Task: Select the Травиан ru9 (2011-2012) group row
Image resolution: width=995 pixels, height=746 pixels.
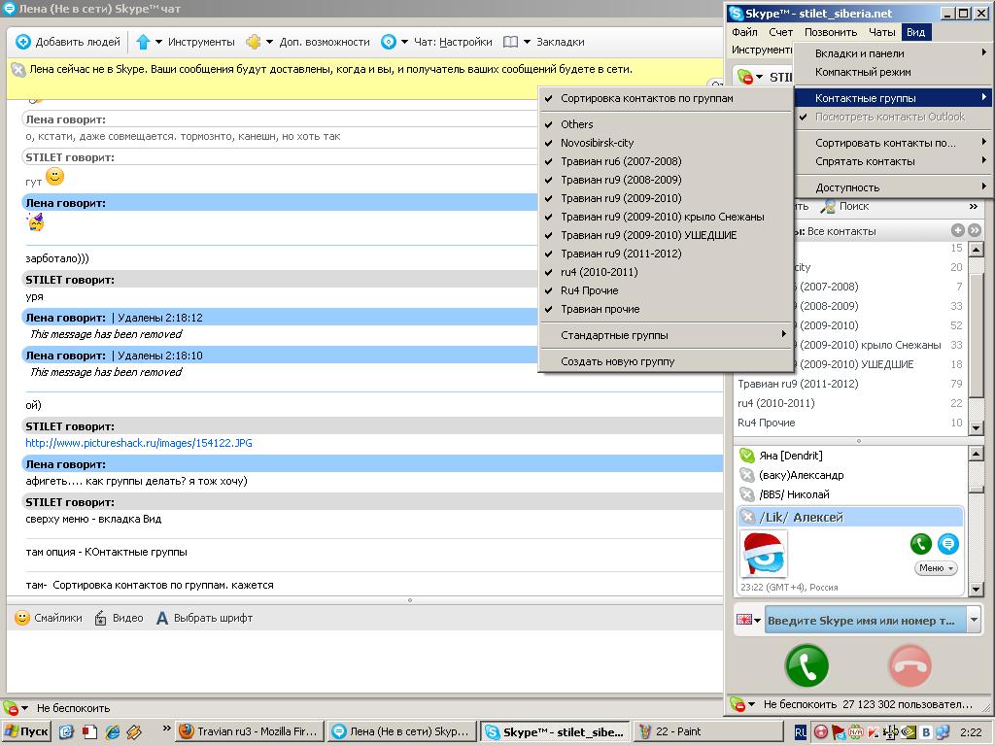Action: pos(850,384)
